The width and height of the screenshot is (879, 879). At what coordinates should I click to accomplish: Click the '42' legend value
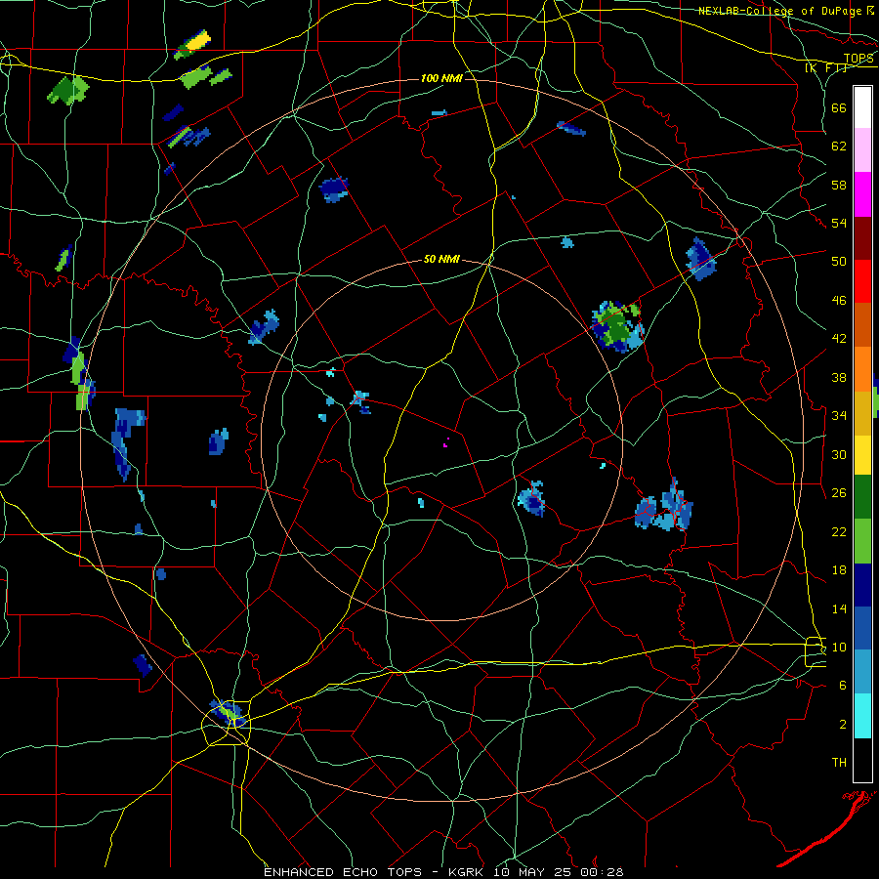tap(839, 339)
